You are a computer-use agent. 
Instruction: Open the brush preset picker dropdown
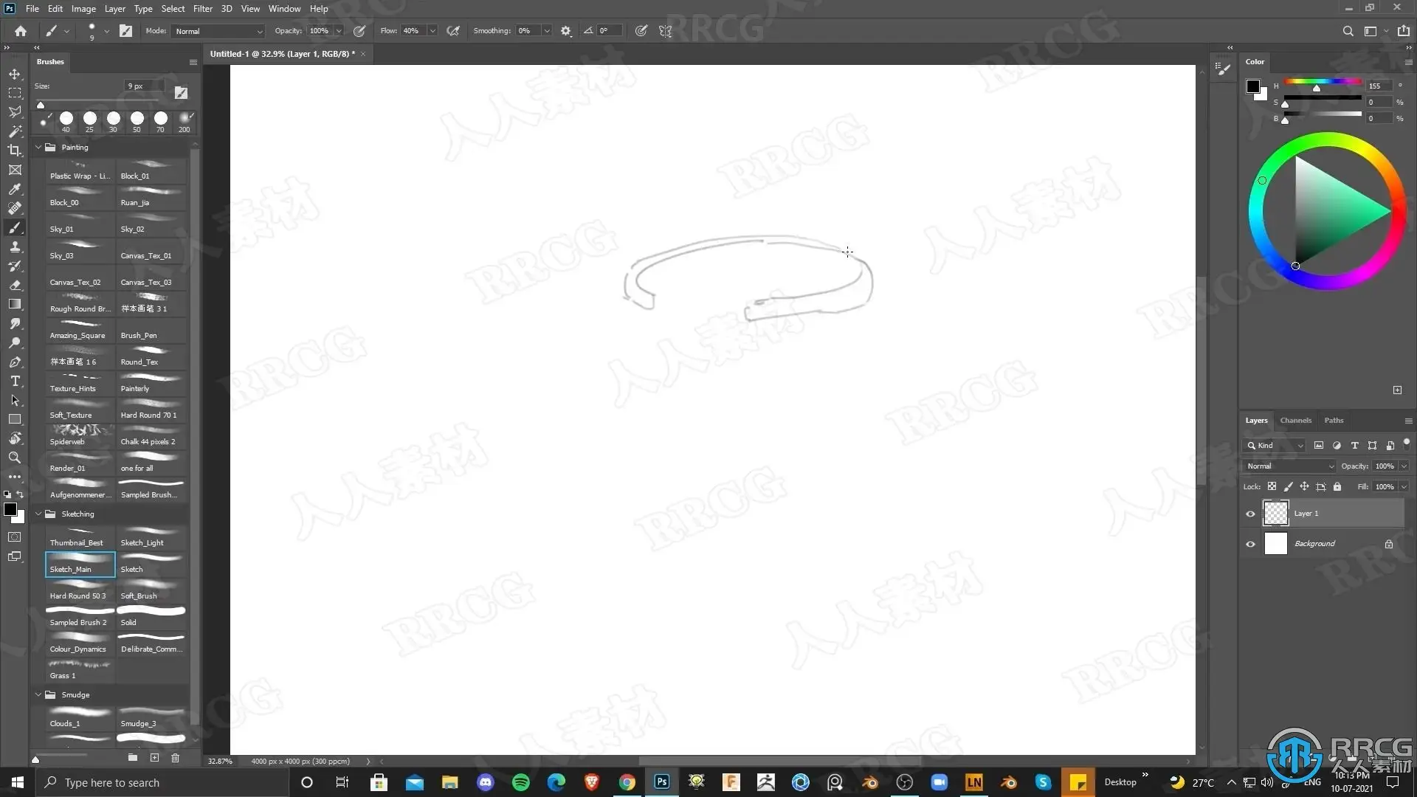tap(106, 31)
